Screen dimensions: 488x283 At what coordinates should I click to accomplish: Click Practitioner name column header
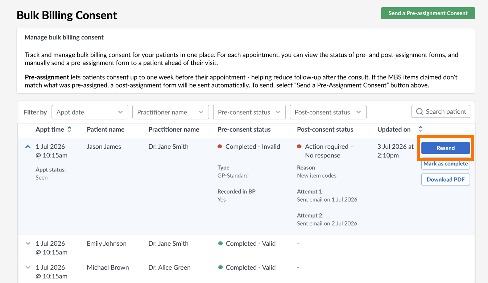(174, 129)
